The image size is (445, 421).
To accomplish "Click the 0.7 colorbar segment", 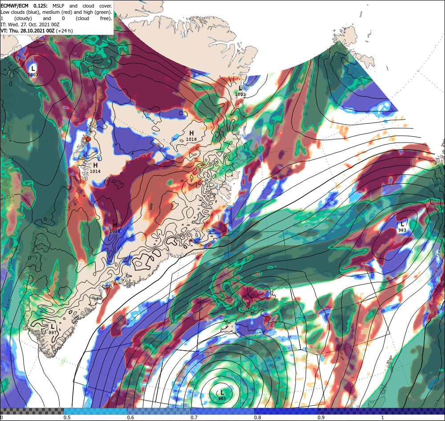I will pyautogui.click(x=222, y=411).
